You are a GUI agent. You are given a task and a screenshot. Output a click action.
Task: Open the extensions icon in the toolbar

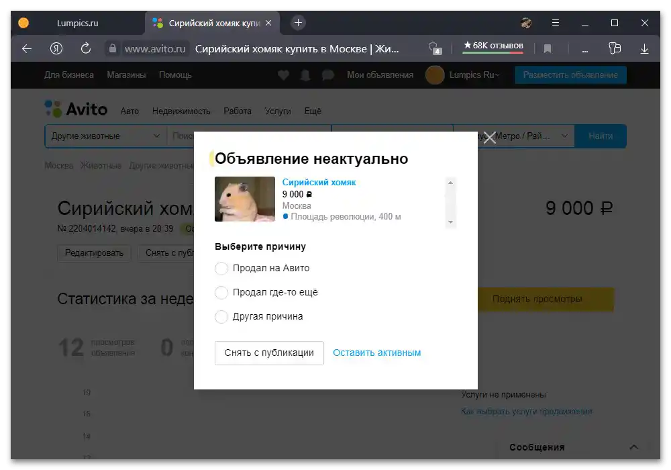point(615,48)
